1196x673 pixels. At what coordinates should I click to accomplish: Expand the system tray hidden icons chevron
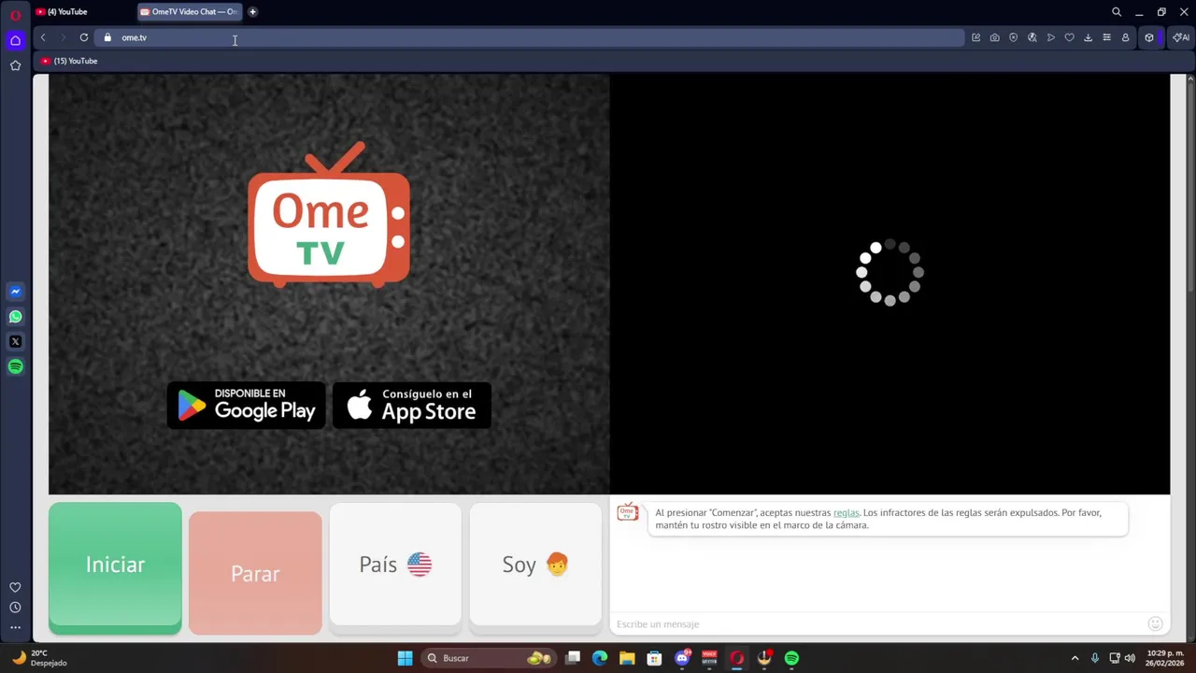[x=1075, y=658]
